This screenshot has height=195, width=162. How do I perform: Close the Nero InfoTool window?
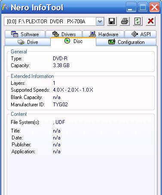click(154, 7)
